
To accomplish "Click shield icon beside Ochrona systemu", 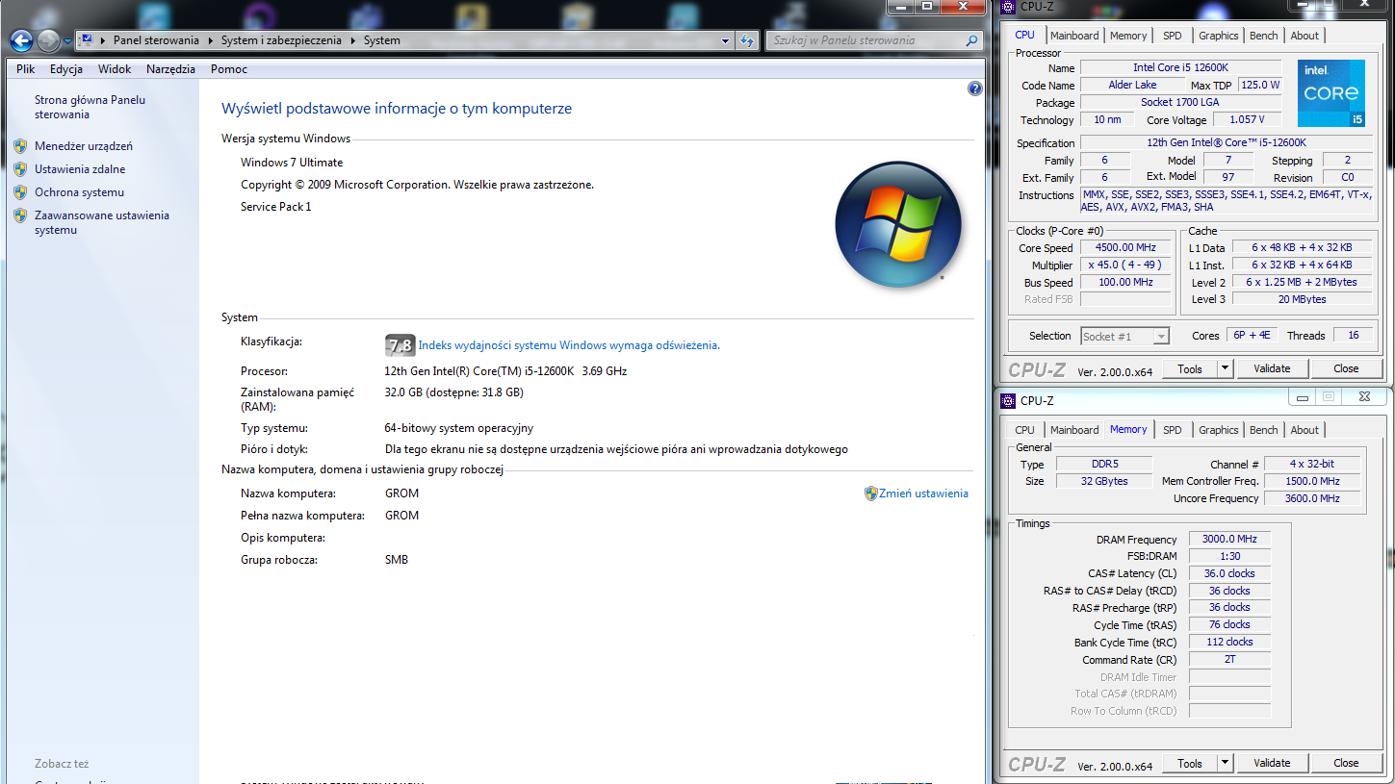I will coord(20,192).
